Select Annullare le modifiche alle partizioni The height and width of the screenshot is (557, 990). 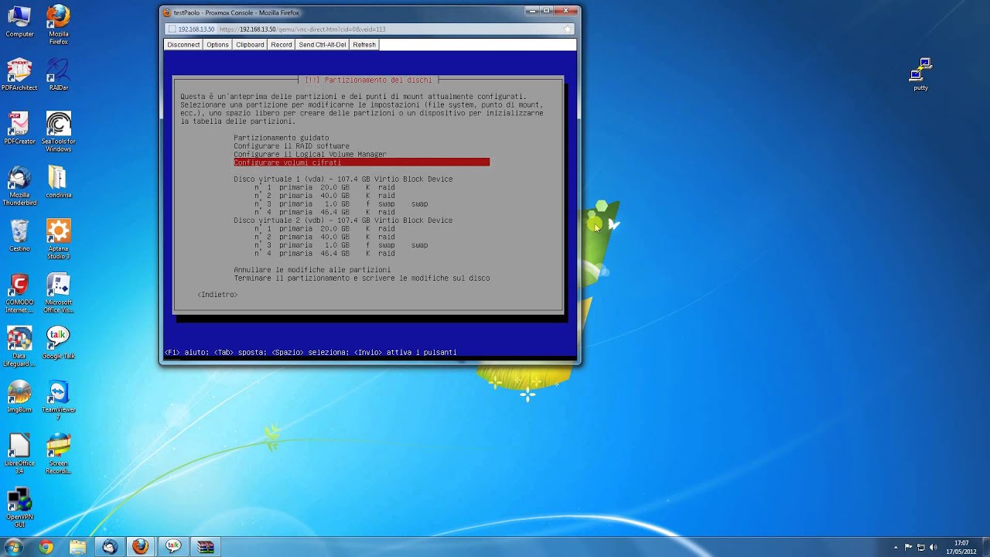(312, 270)
